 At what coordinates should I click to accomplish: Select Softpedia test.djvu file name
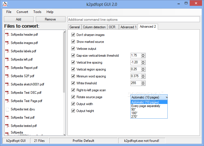click(23, 109)
